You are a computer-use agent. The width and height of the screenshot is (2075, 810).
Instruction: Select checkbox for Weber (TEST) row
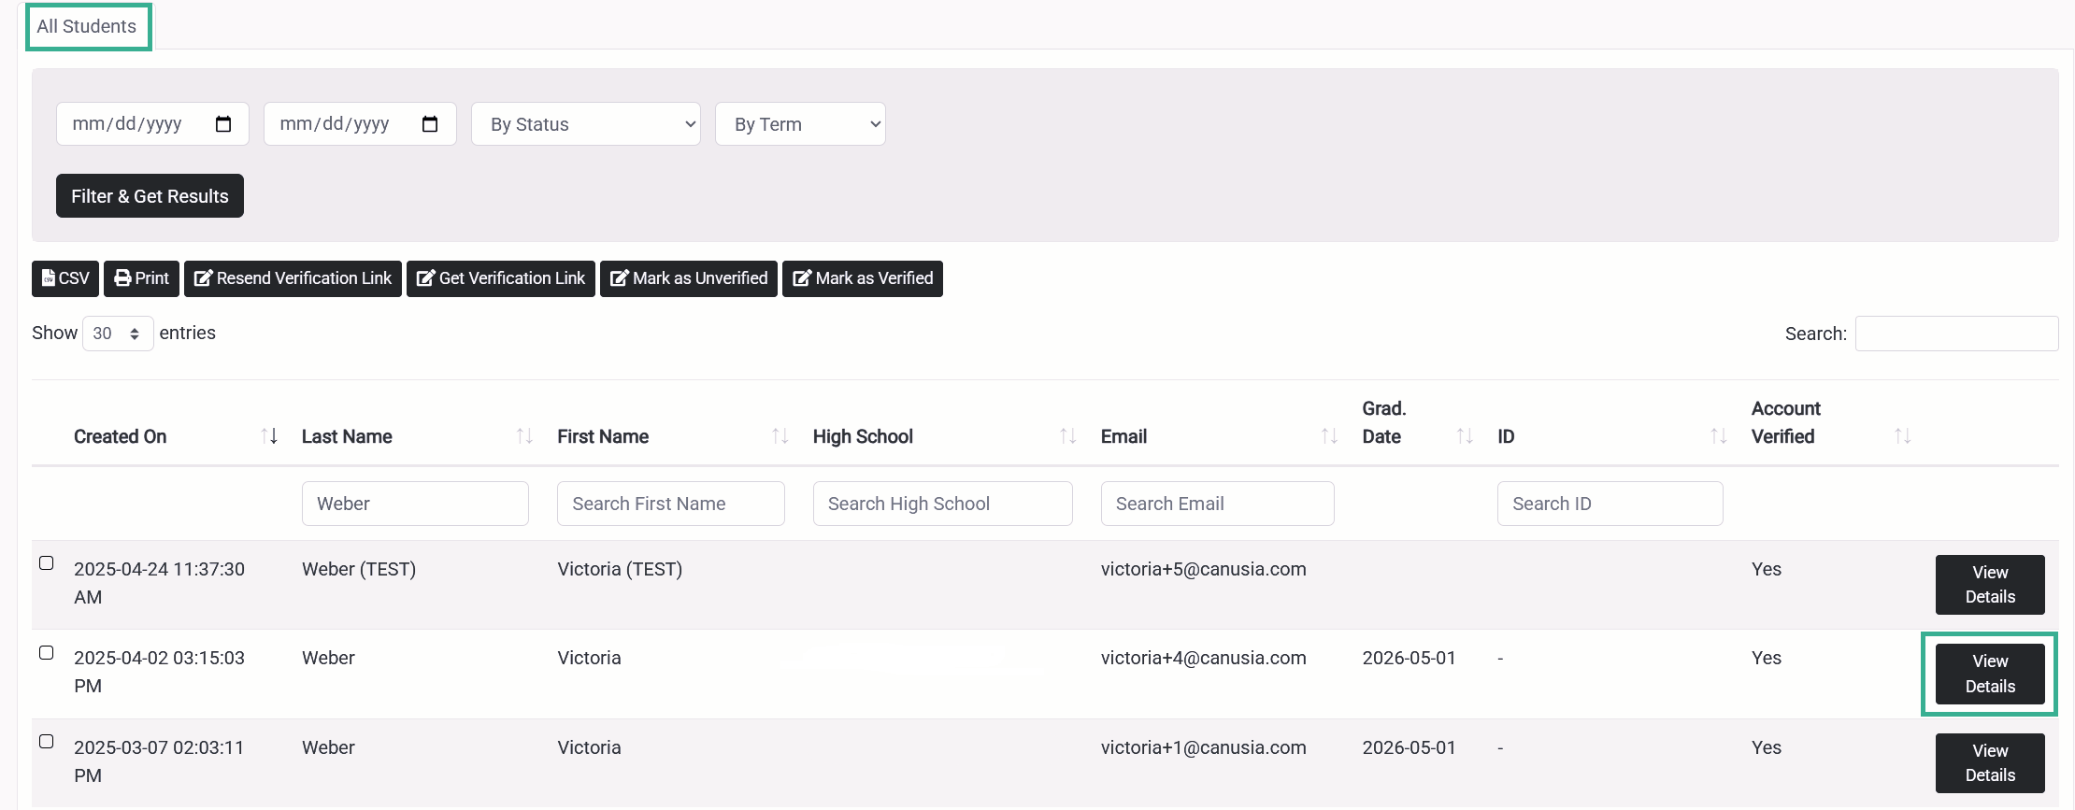pos(46,563)
